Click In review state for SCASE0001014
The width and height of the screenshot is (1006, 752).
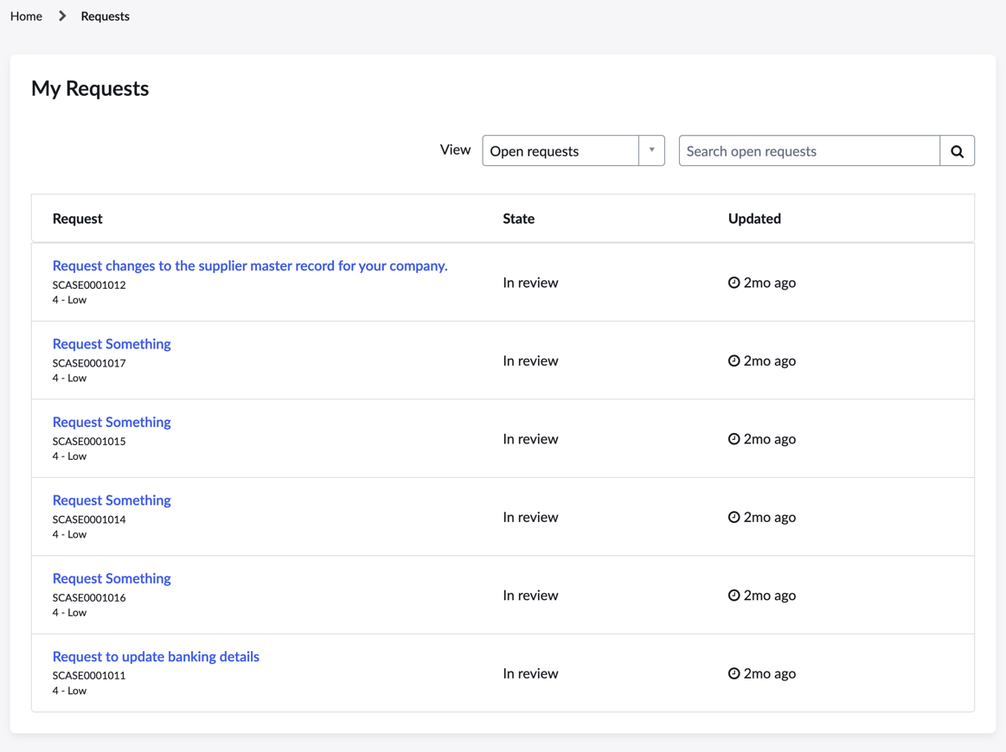[x=530, y=518]
